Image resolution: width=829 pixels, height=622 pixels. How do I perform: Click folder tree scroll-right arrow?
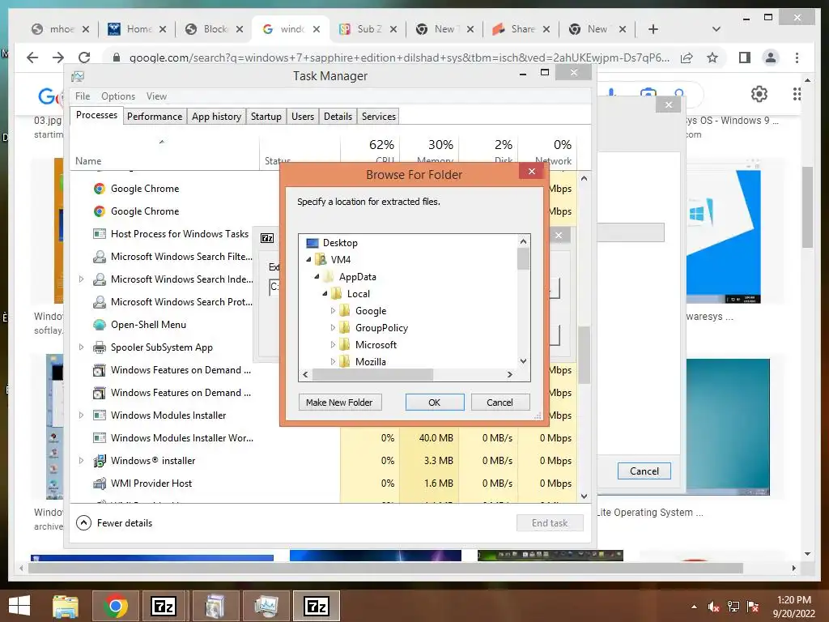pyautogui.click(x=510, y=374)
